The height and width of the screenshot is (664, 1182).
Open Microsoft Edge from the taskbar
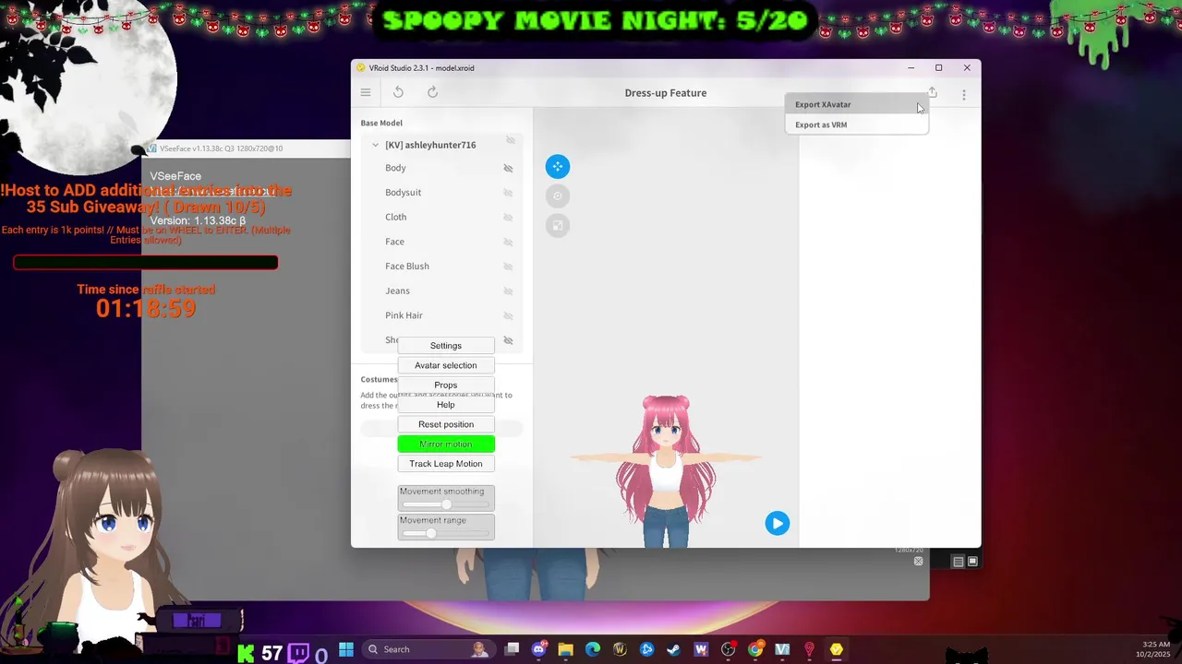click(593, 649)
